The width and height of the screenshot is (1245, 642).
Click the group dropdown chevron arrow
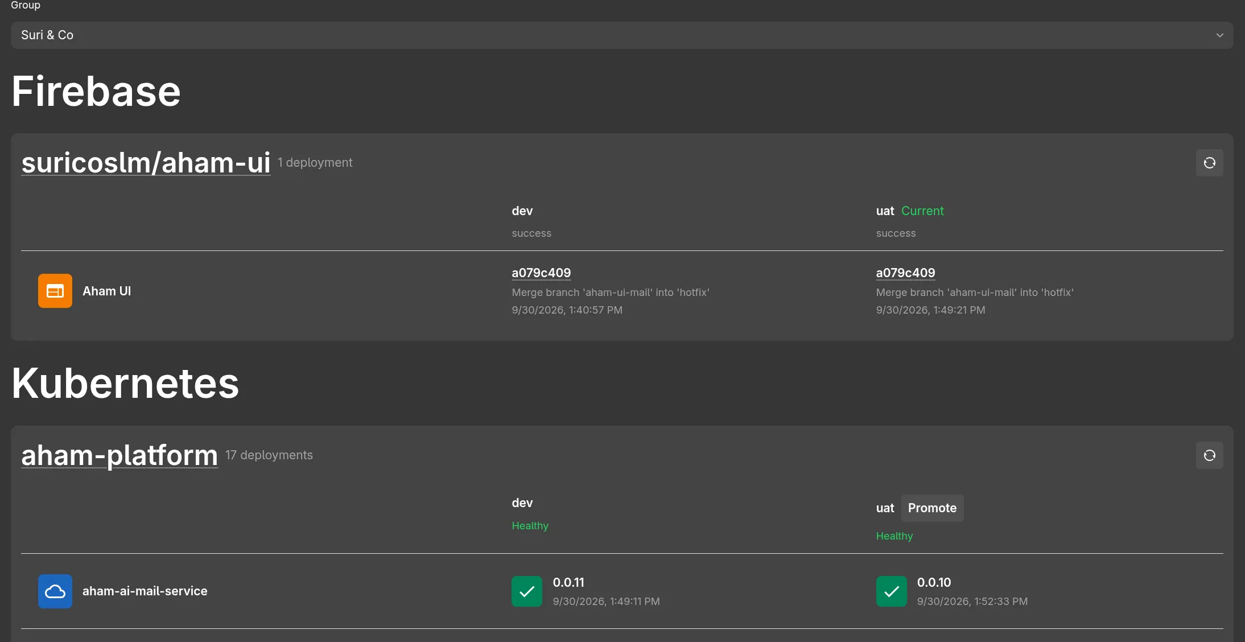pos(1219,35)
